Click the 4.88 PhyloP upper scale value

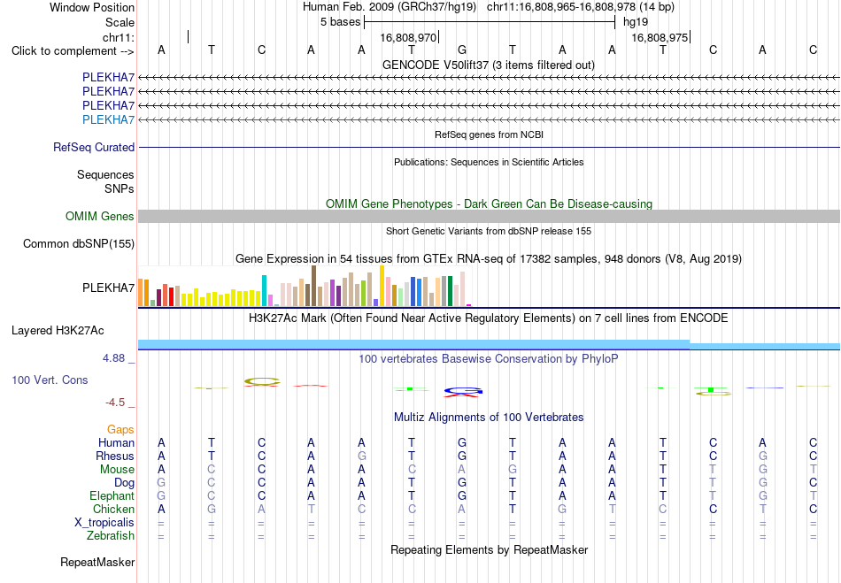[x=113, y=358]
